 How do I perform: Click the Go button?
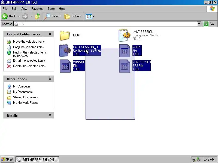(x=209, y=24)
